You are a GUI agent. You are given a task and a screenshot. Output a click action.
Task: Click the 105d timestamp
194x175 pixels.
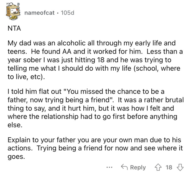[x=68, y=12]
